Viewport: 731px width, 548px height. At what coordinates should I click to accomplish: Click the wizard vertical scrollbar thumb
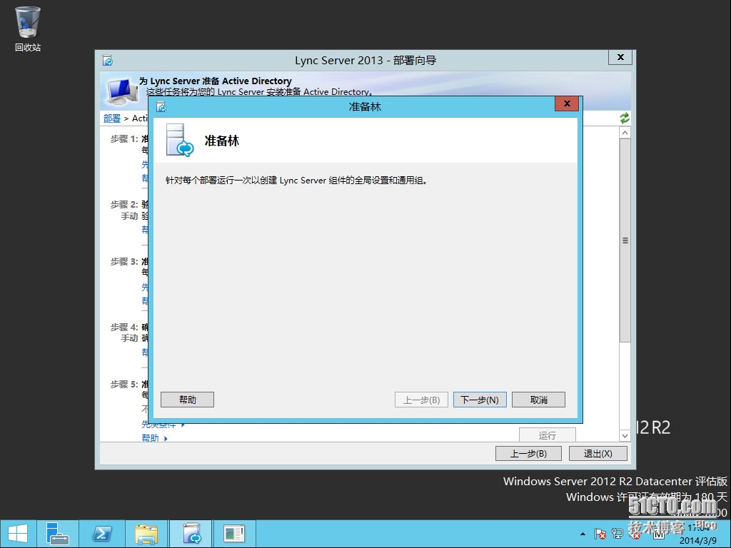tap(625, 240)
